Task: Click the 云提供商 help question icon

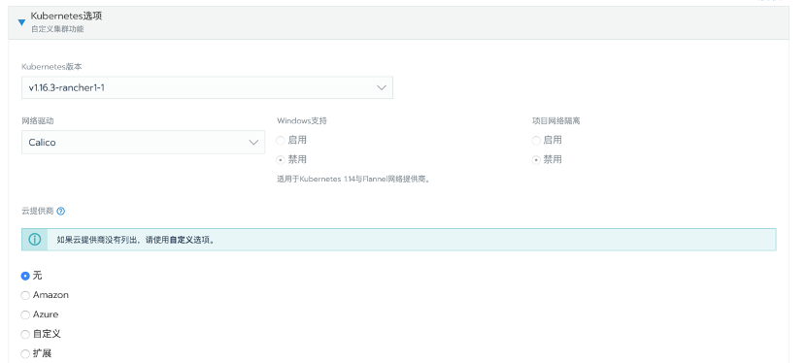Action: pyautogui.click(x=60, y=211)
